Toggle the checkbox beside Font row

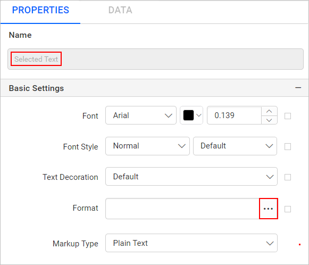[288, 116]
